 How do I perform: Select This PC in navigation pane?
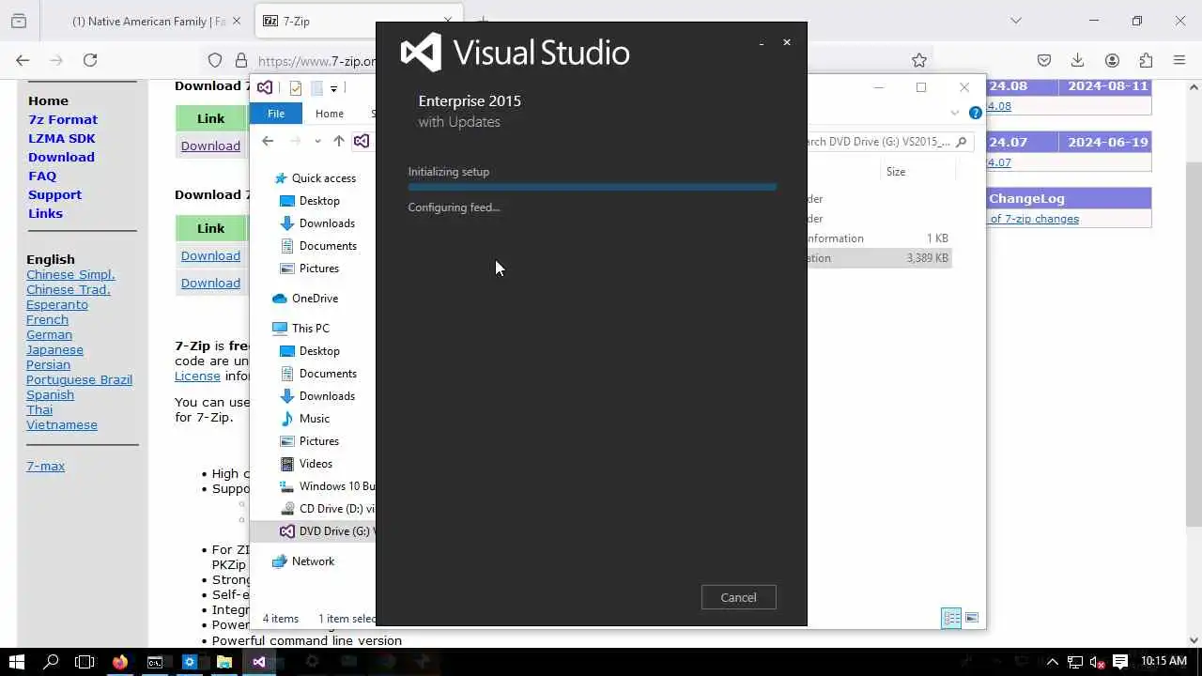pos(310,329)
